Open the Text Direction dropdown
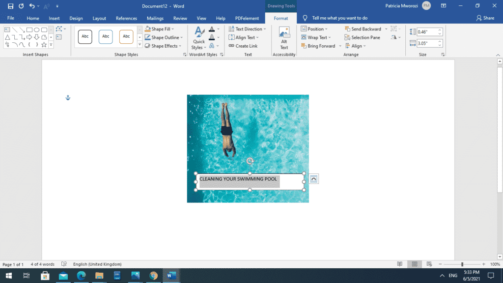The height and width of the screenshot is (283, 503). tap(247, 28)
